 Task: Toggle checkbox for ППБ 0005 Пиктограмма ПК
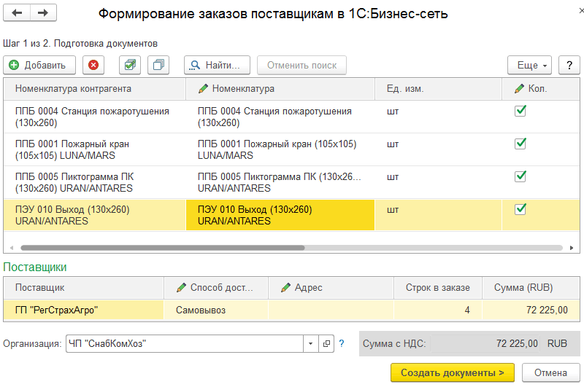pyautogui.click(x=520, y=176)
